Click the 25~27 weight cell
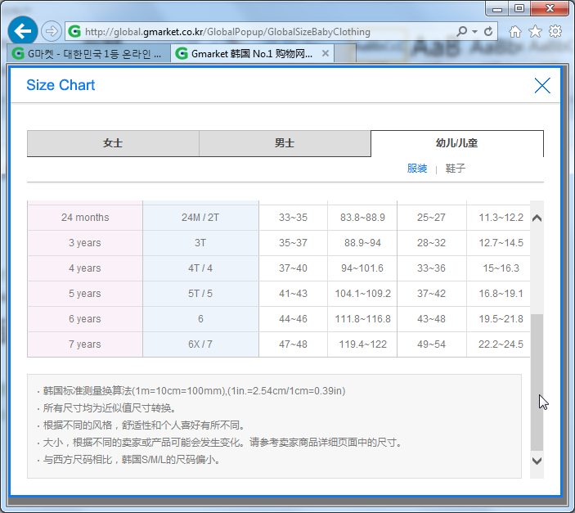Screen dimensions: 575x513 432,218
